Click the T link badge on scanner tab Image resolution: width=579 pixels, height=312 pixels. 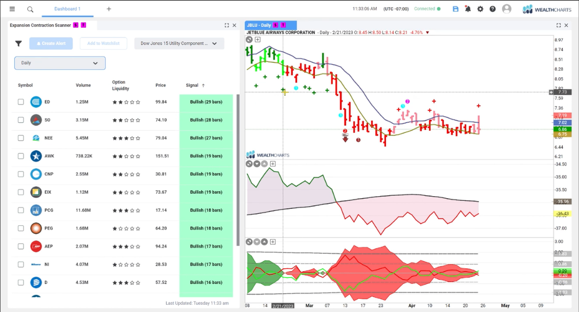click(84, 25)
